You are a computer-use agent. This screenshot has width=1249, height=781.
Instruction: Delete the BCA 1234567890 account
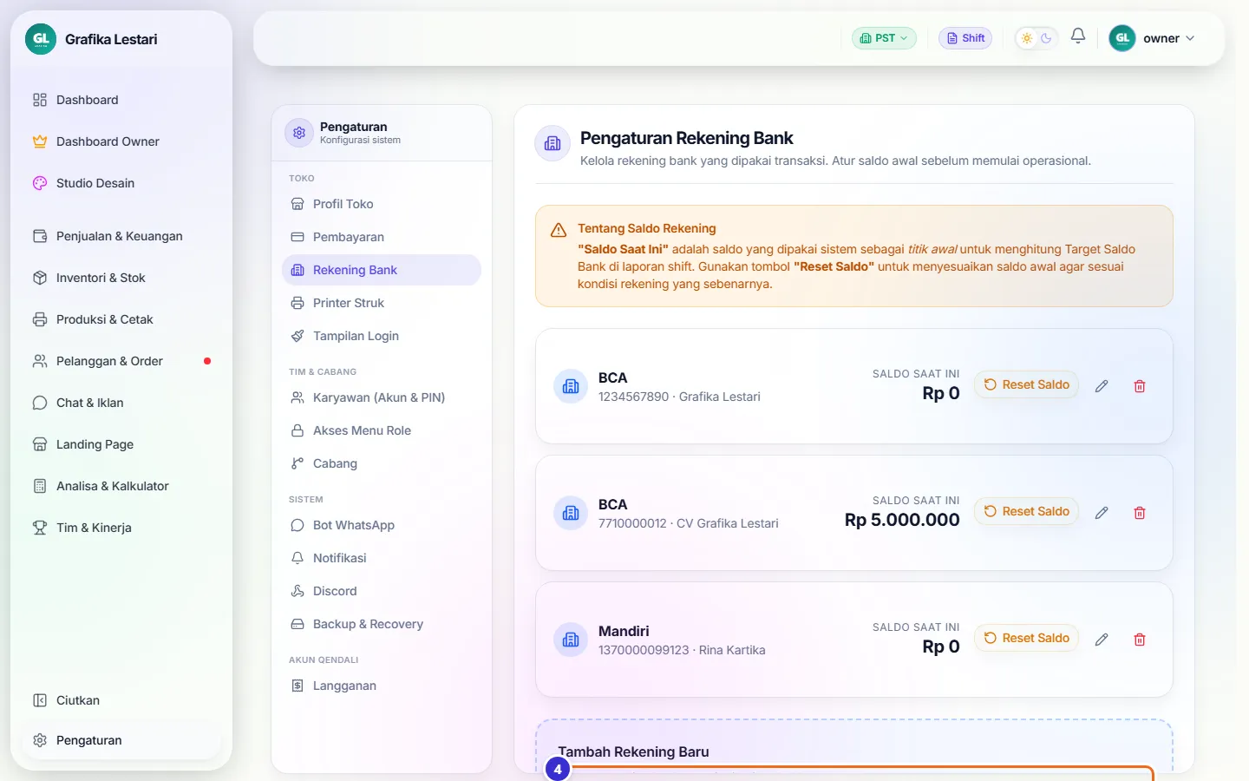pos(1140,386)
